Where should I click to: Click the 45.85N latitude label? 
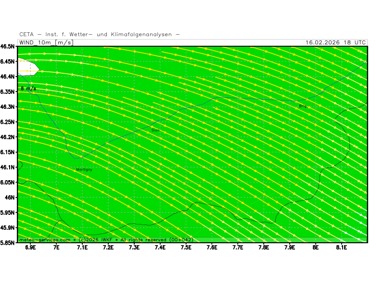8,243
